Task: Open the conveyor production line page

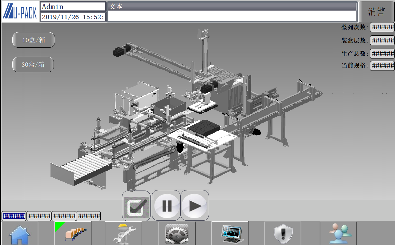Action: tap(73, 233)
